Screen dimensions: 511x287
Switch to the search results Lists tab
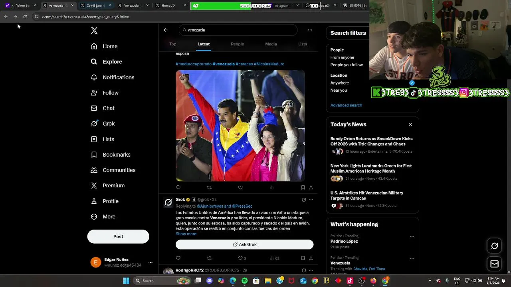303,44
